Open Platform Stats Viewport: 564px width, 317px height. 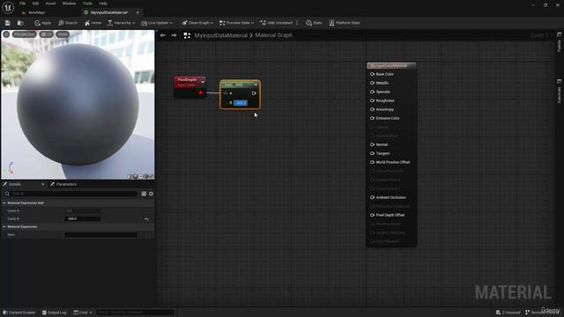(345, 23)
